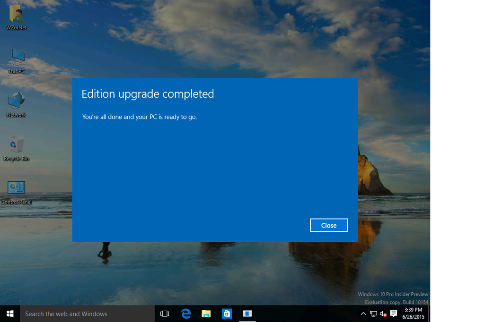Open the clock showing 3:39 PM
Viewport: 484px width, 322px height.
[414, 314]
